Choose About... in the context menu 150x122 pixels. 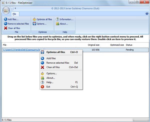(x=61, y=78)
